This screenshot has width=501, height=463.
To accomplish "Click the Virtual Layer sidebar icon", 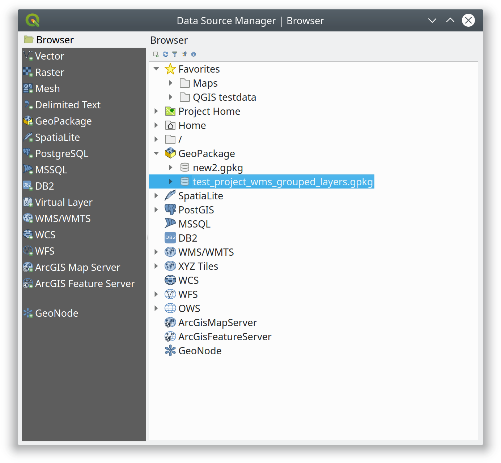I will coord(28,202).
